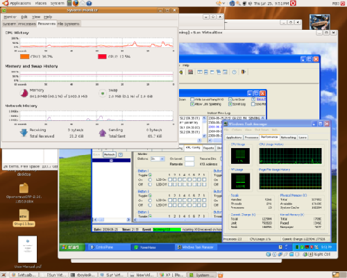
Task: Launch Firefox from the top panel
Action: tap(76, 3)
